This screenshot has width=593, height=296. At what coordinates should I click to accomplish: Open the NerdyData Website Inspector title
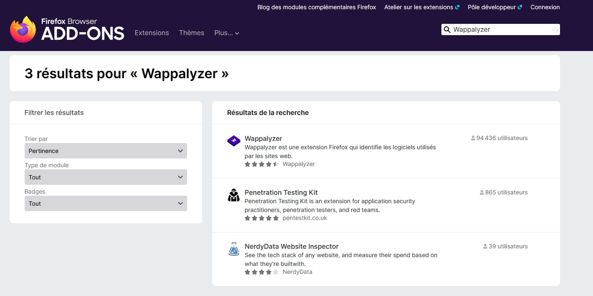click(x=291, y=246)
